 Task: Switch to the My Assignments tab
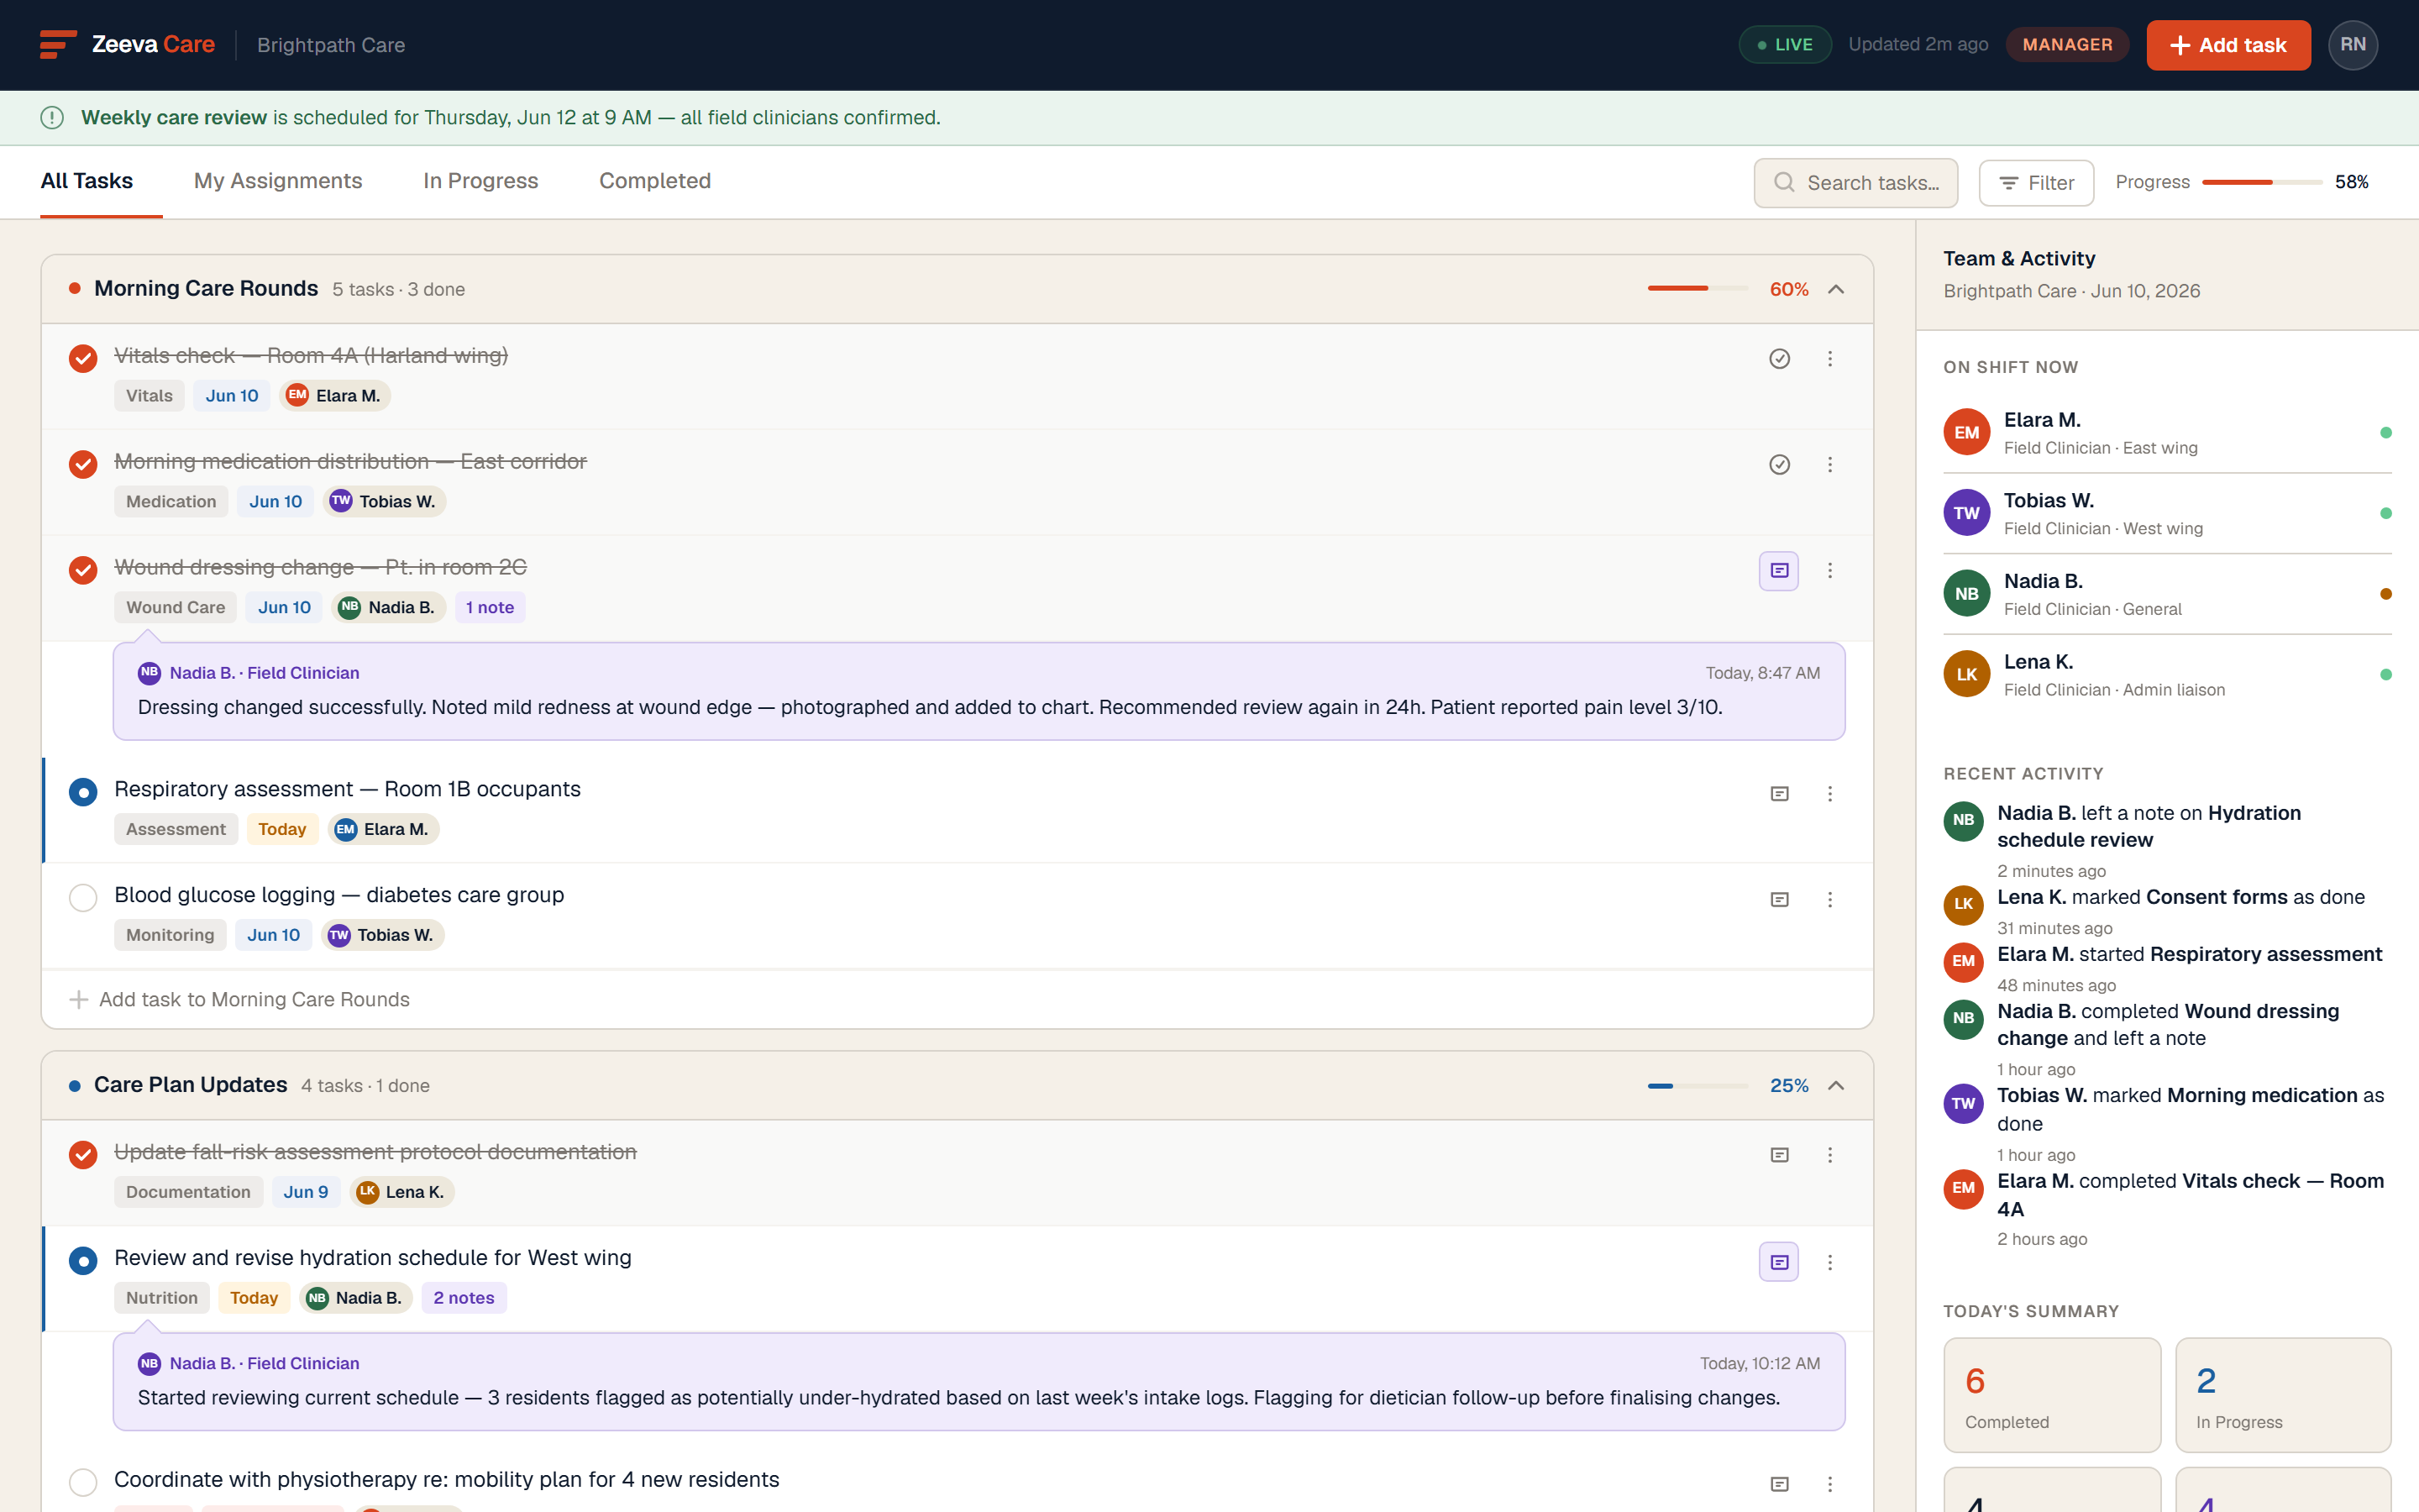tap(278, 181)
